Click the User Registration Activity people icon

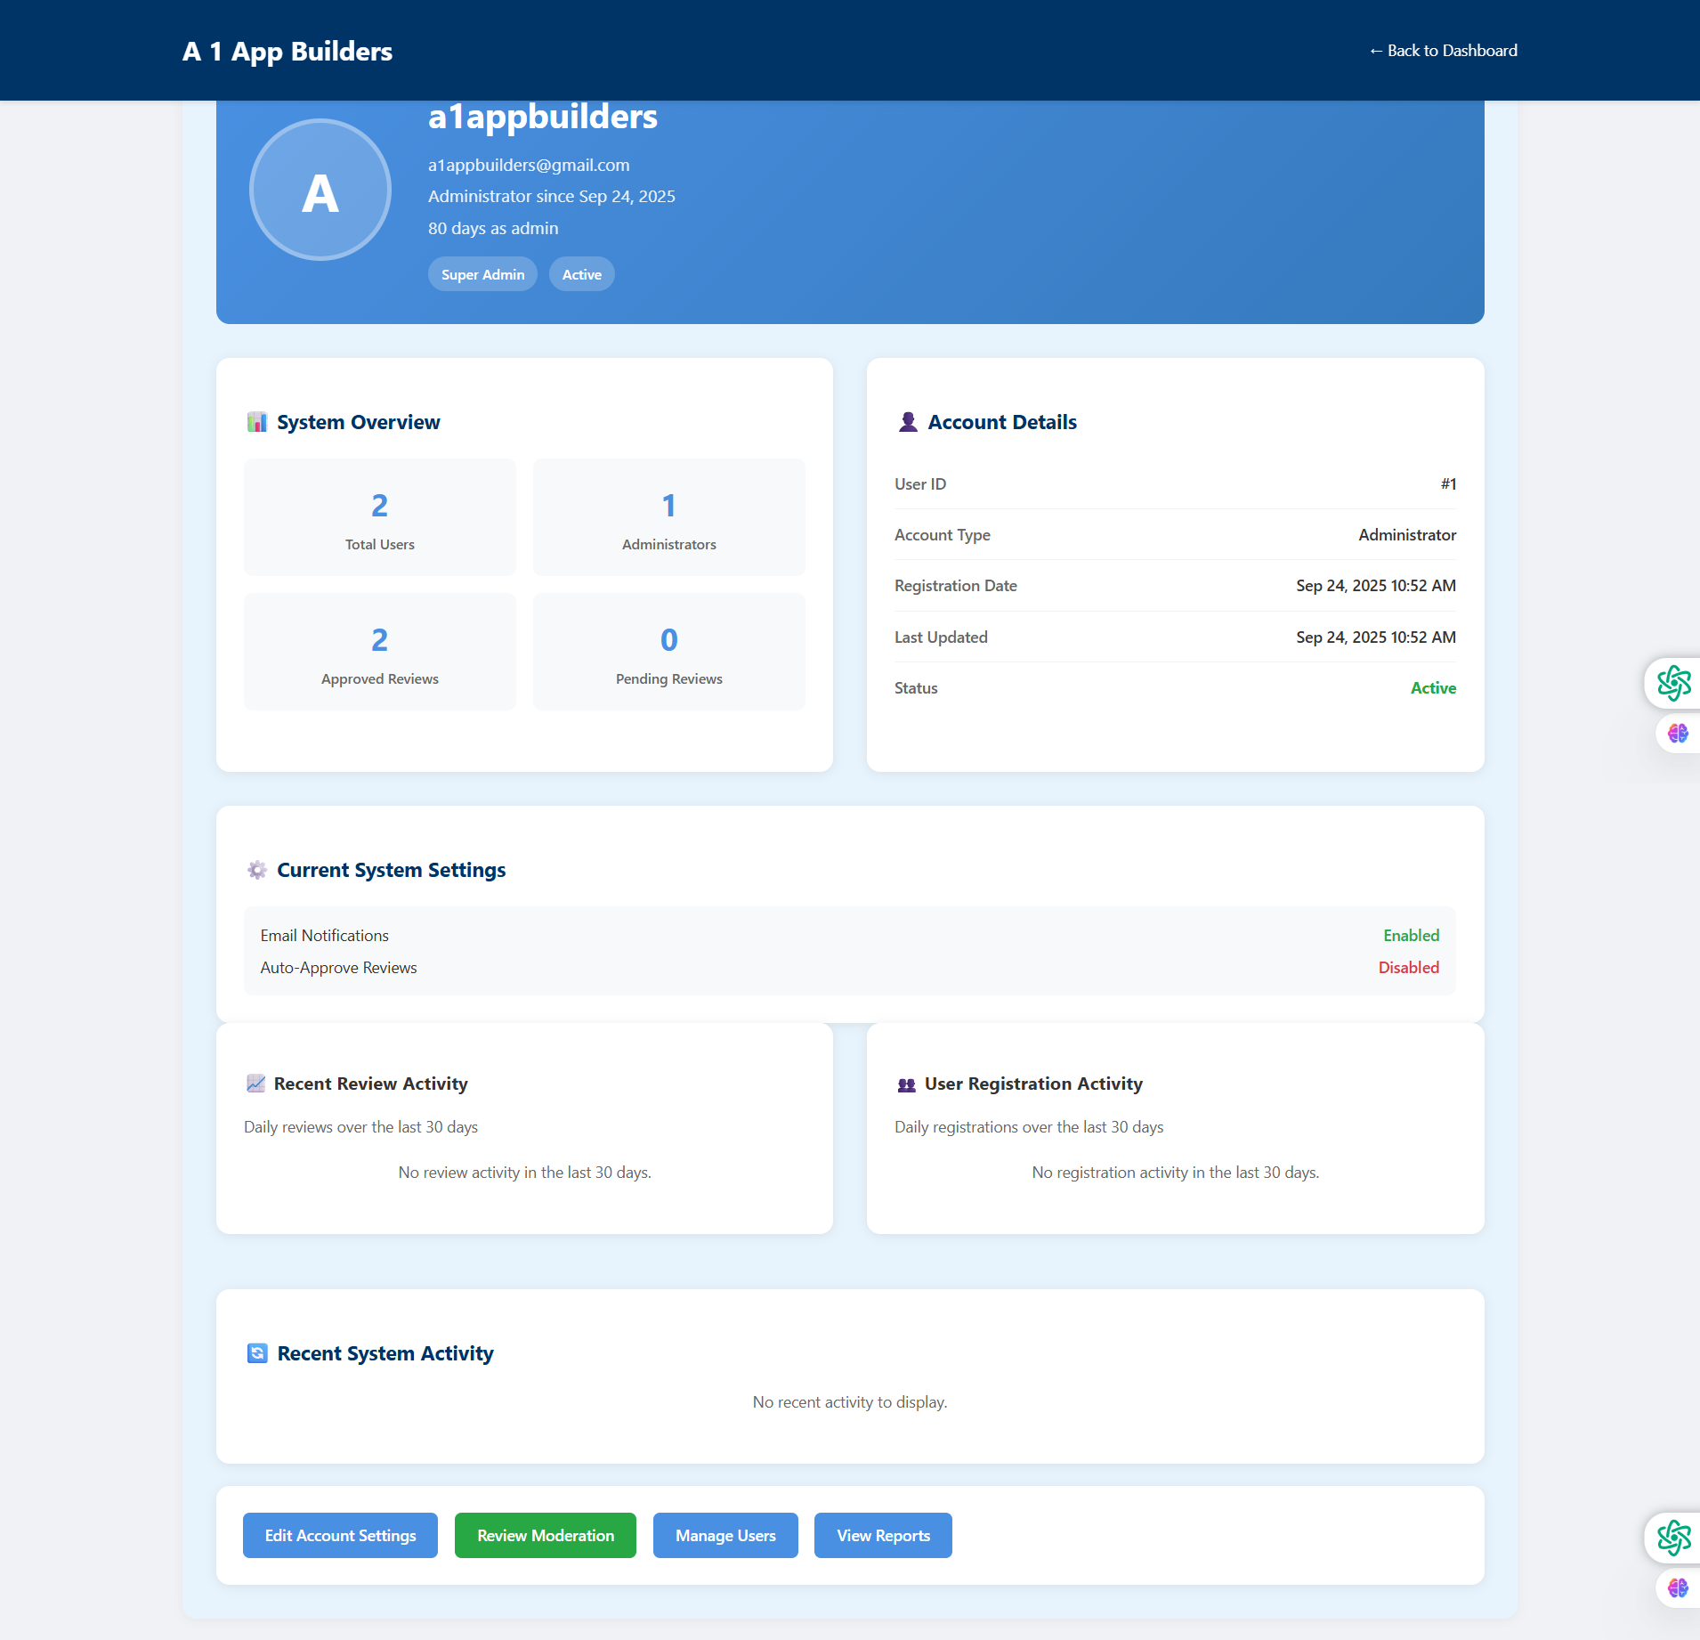(906, 1084)
